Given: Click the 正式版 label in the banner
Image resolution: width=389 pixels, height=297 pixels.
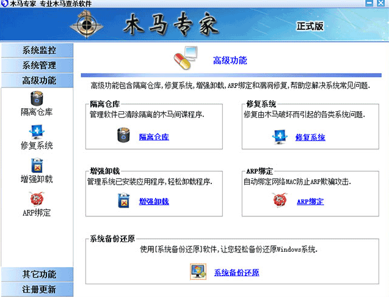Looking at the screenshot, I should (310, 26).
